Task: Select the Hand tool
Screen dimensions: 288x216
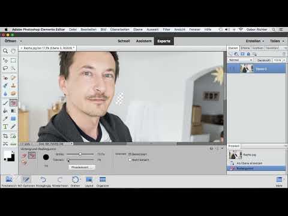Action: (x=13, y=51)
